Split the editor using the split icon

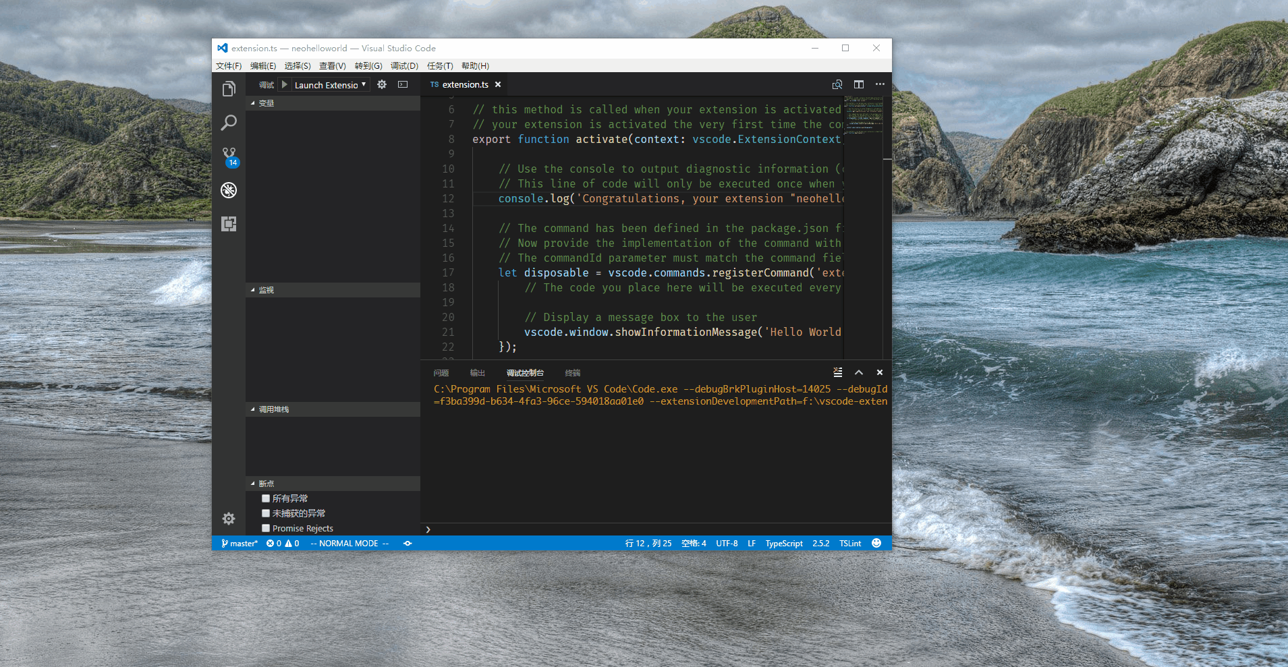pyautogui.click(x=858, y=84)
